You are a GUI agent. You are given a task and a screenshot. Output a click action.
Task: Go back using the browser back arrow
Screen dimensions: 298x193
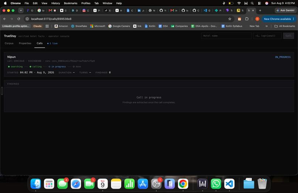coord(4,19)
